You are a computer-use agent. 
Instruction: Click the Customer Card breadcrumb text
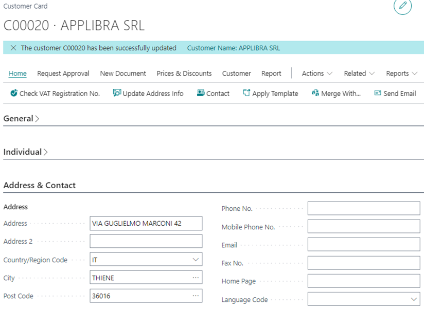25,6
